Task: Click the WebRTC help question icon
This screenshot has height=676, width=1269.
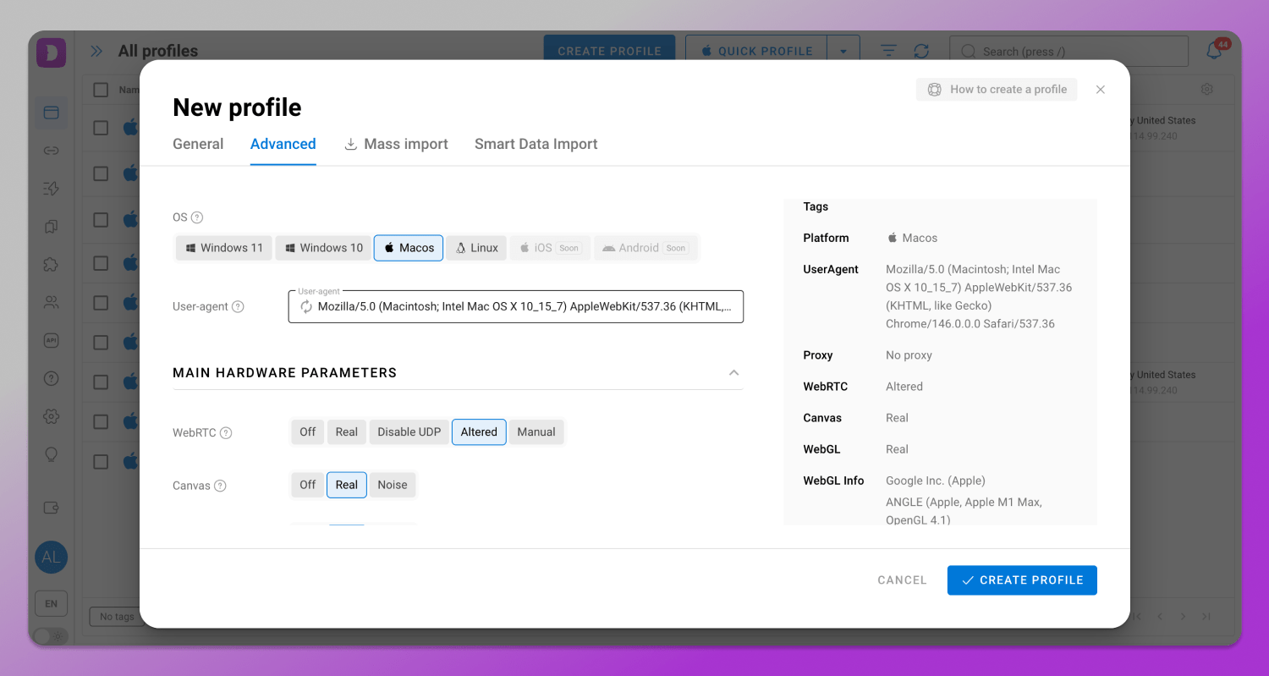Action: click(x=226, y=433)
